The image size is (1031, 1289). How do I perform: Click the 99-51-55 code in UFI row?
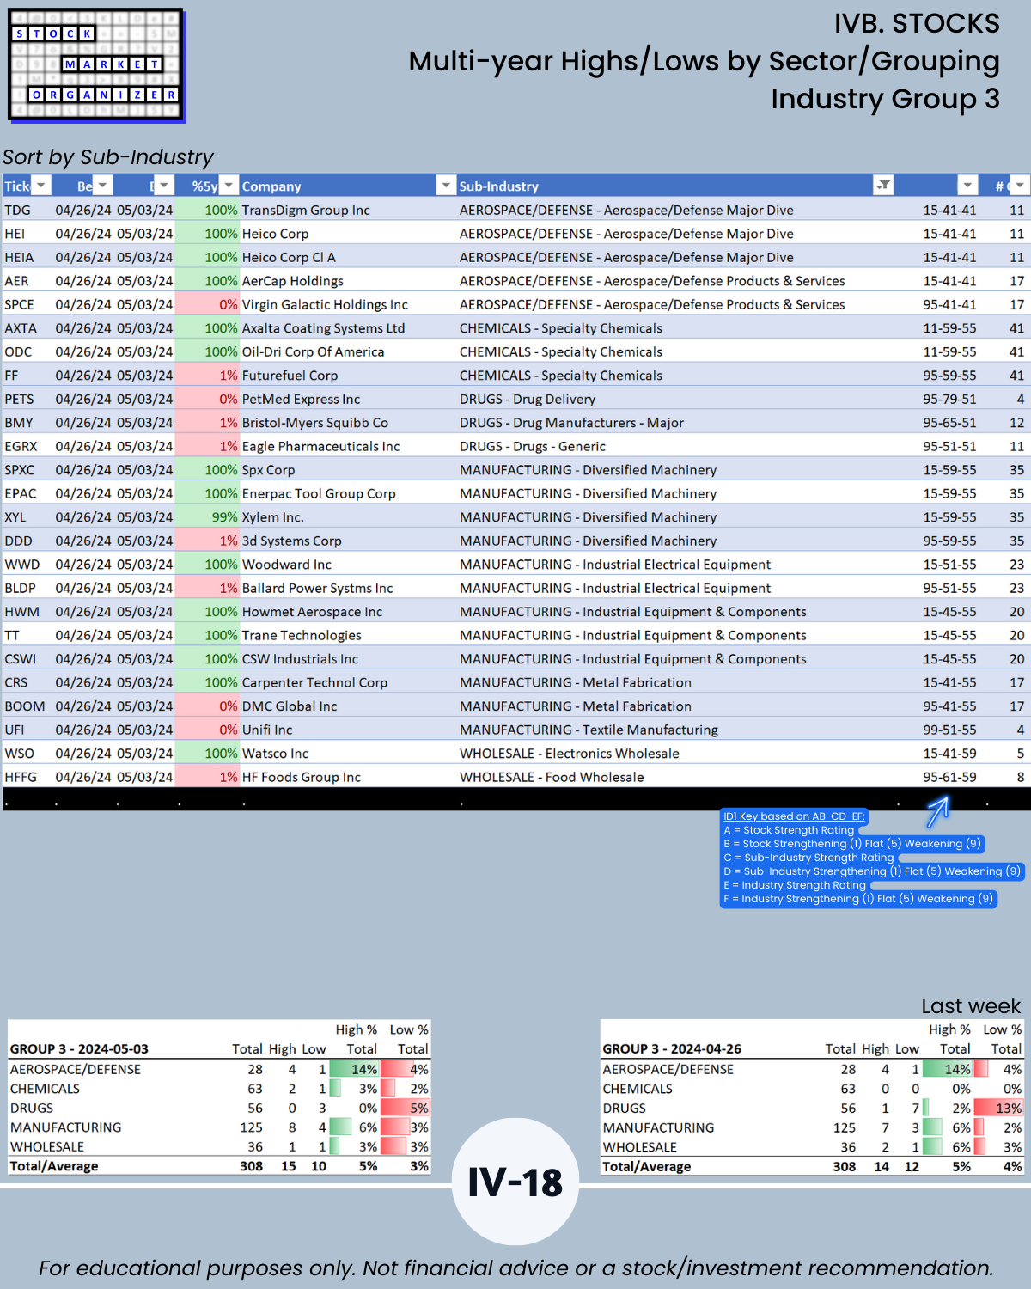click(949, 730)
